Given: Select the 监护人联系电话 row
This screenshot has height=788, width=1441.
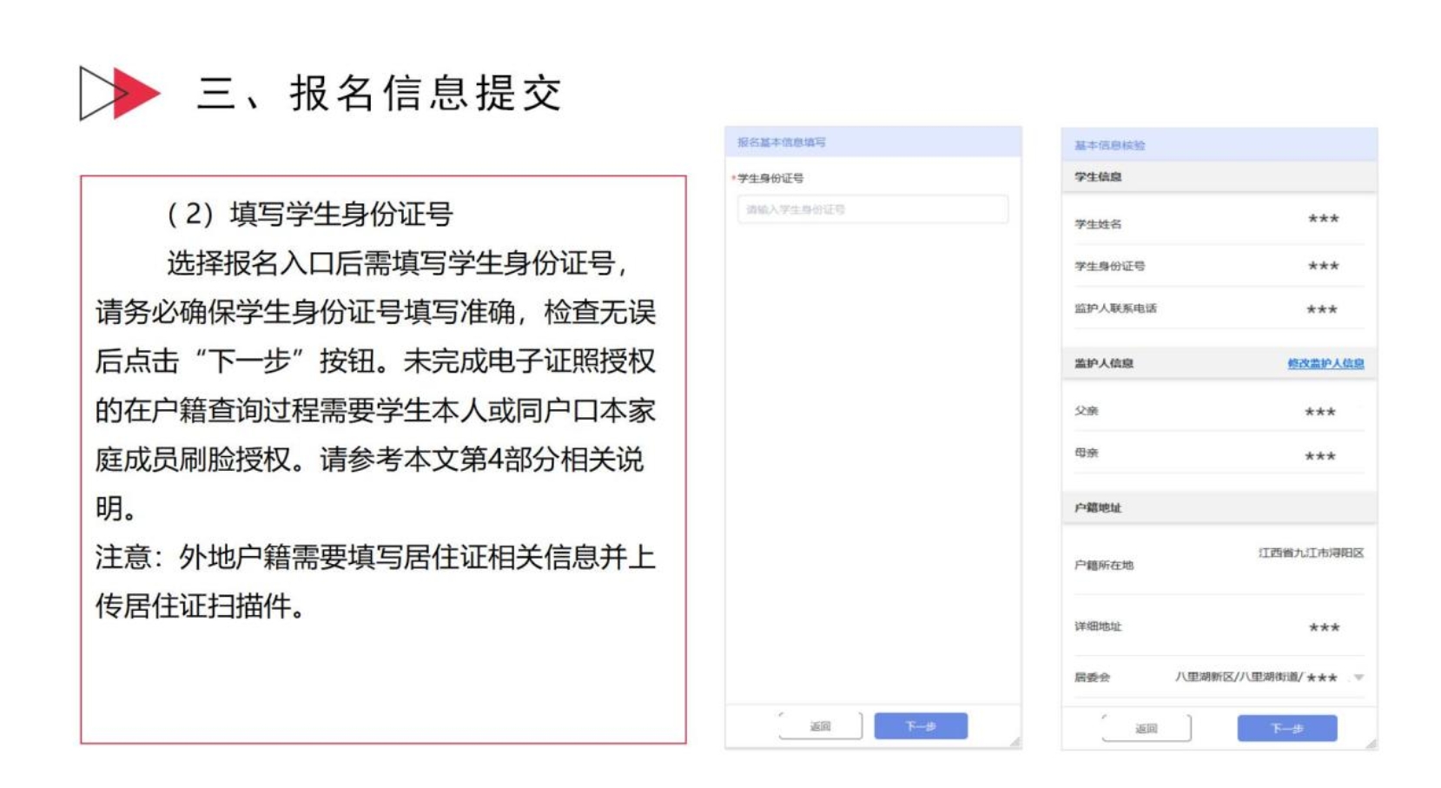Looking at the screenshot, I should 1218,308.
